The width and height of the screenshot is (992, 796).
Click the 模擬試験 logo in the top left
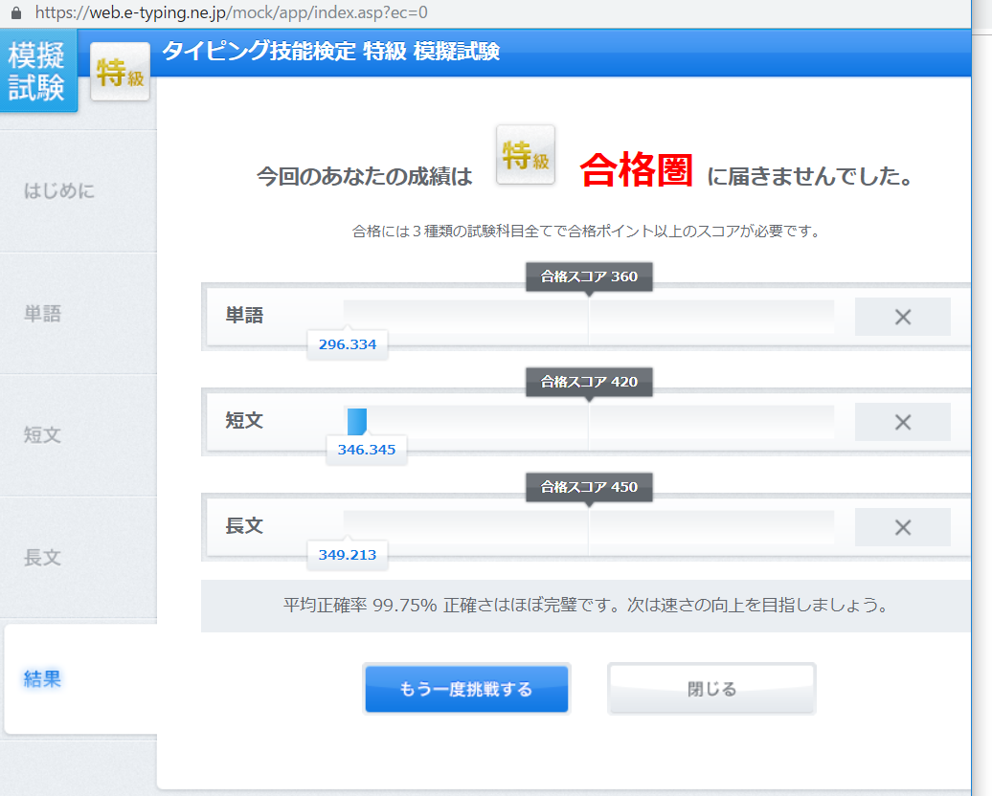point(37,71)
